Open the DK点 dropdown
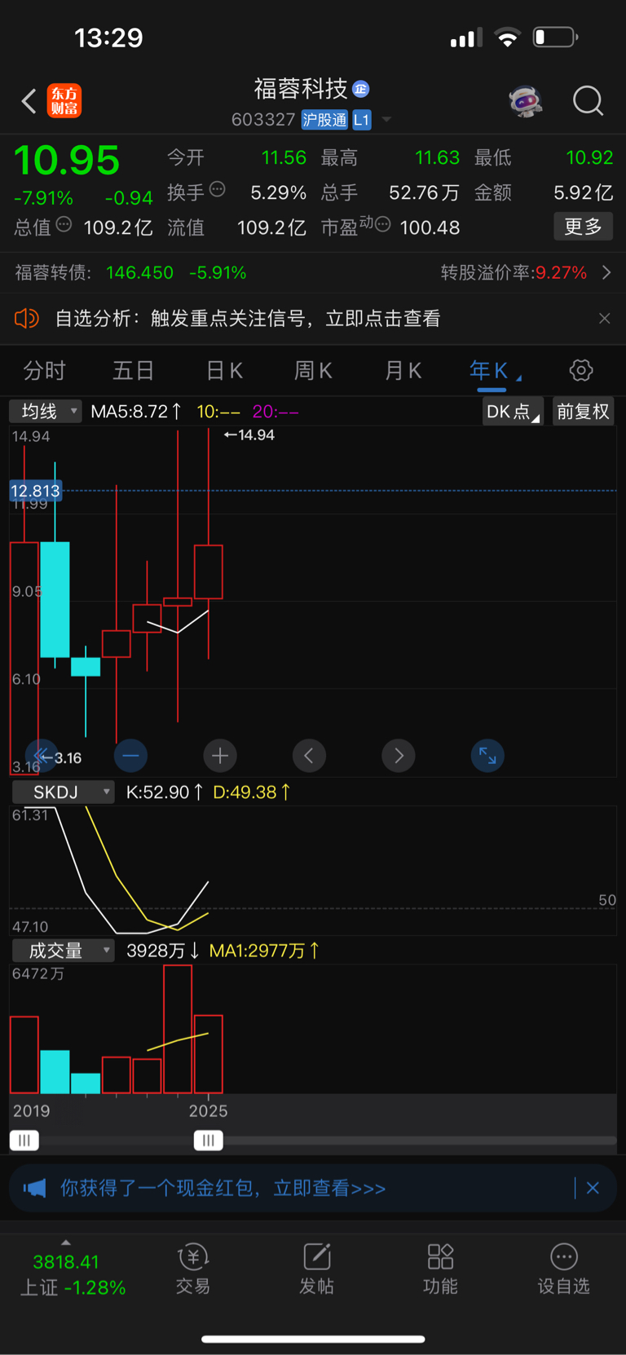 coord(513,412)
